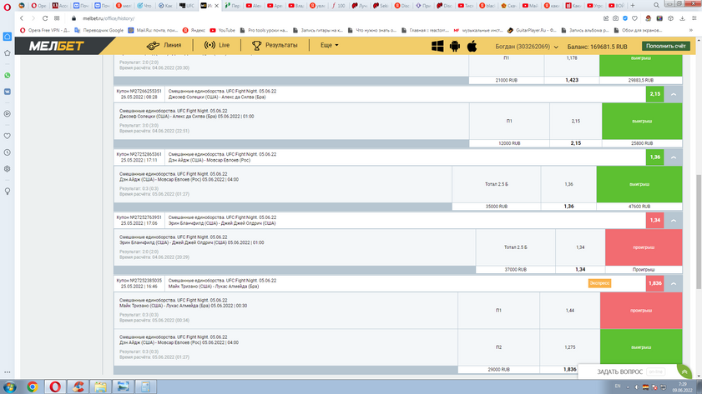Click the Melbet logo

tap(57, 46)
